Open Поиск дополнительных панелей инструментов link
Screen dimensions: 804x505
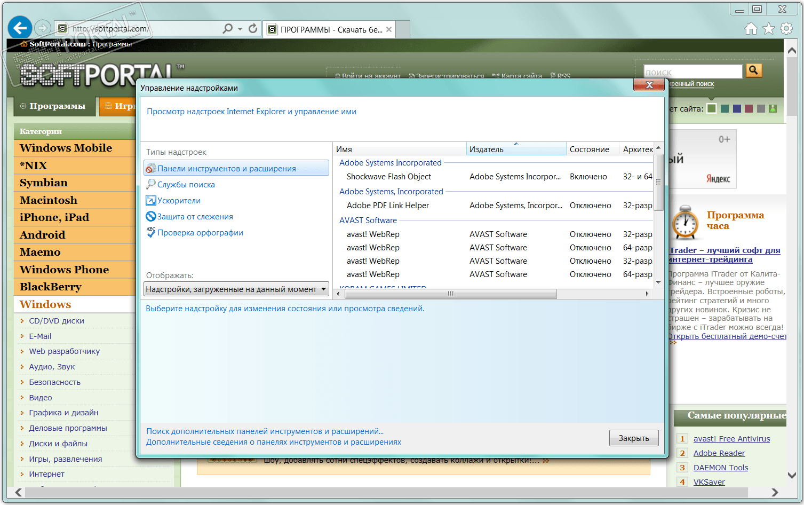(265, 431)
